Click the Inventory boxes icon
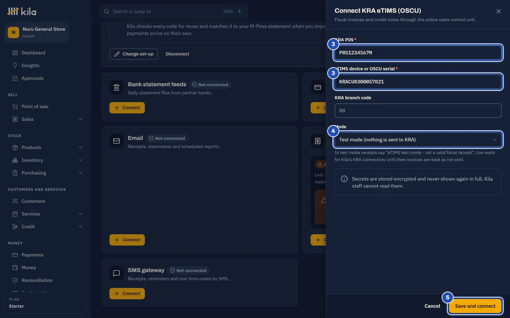The height and width of the screenshot is (318, 510). 15,160
